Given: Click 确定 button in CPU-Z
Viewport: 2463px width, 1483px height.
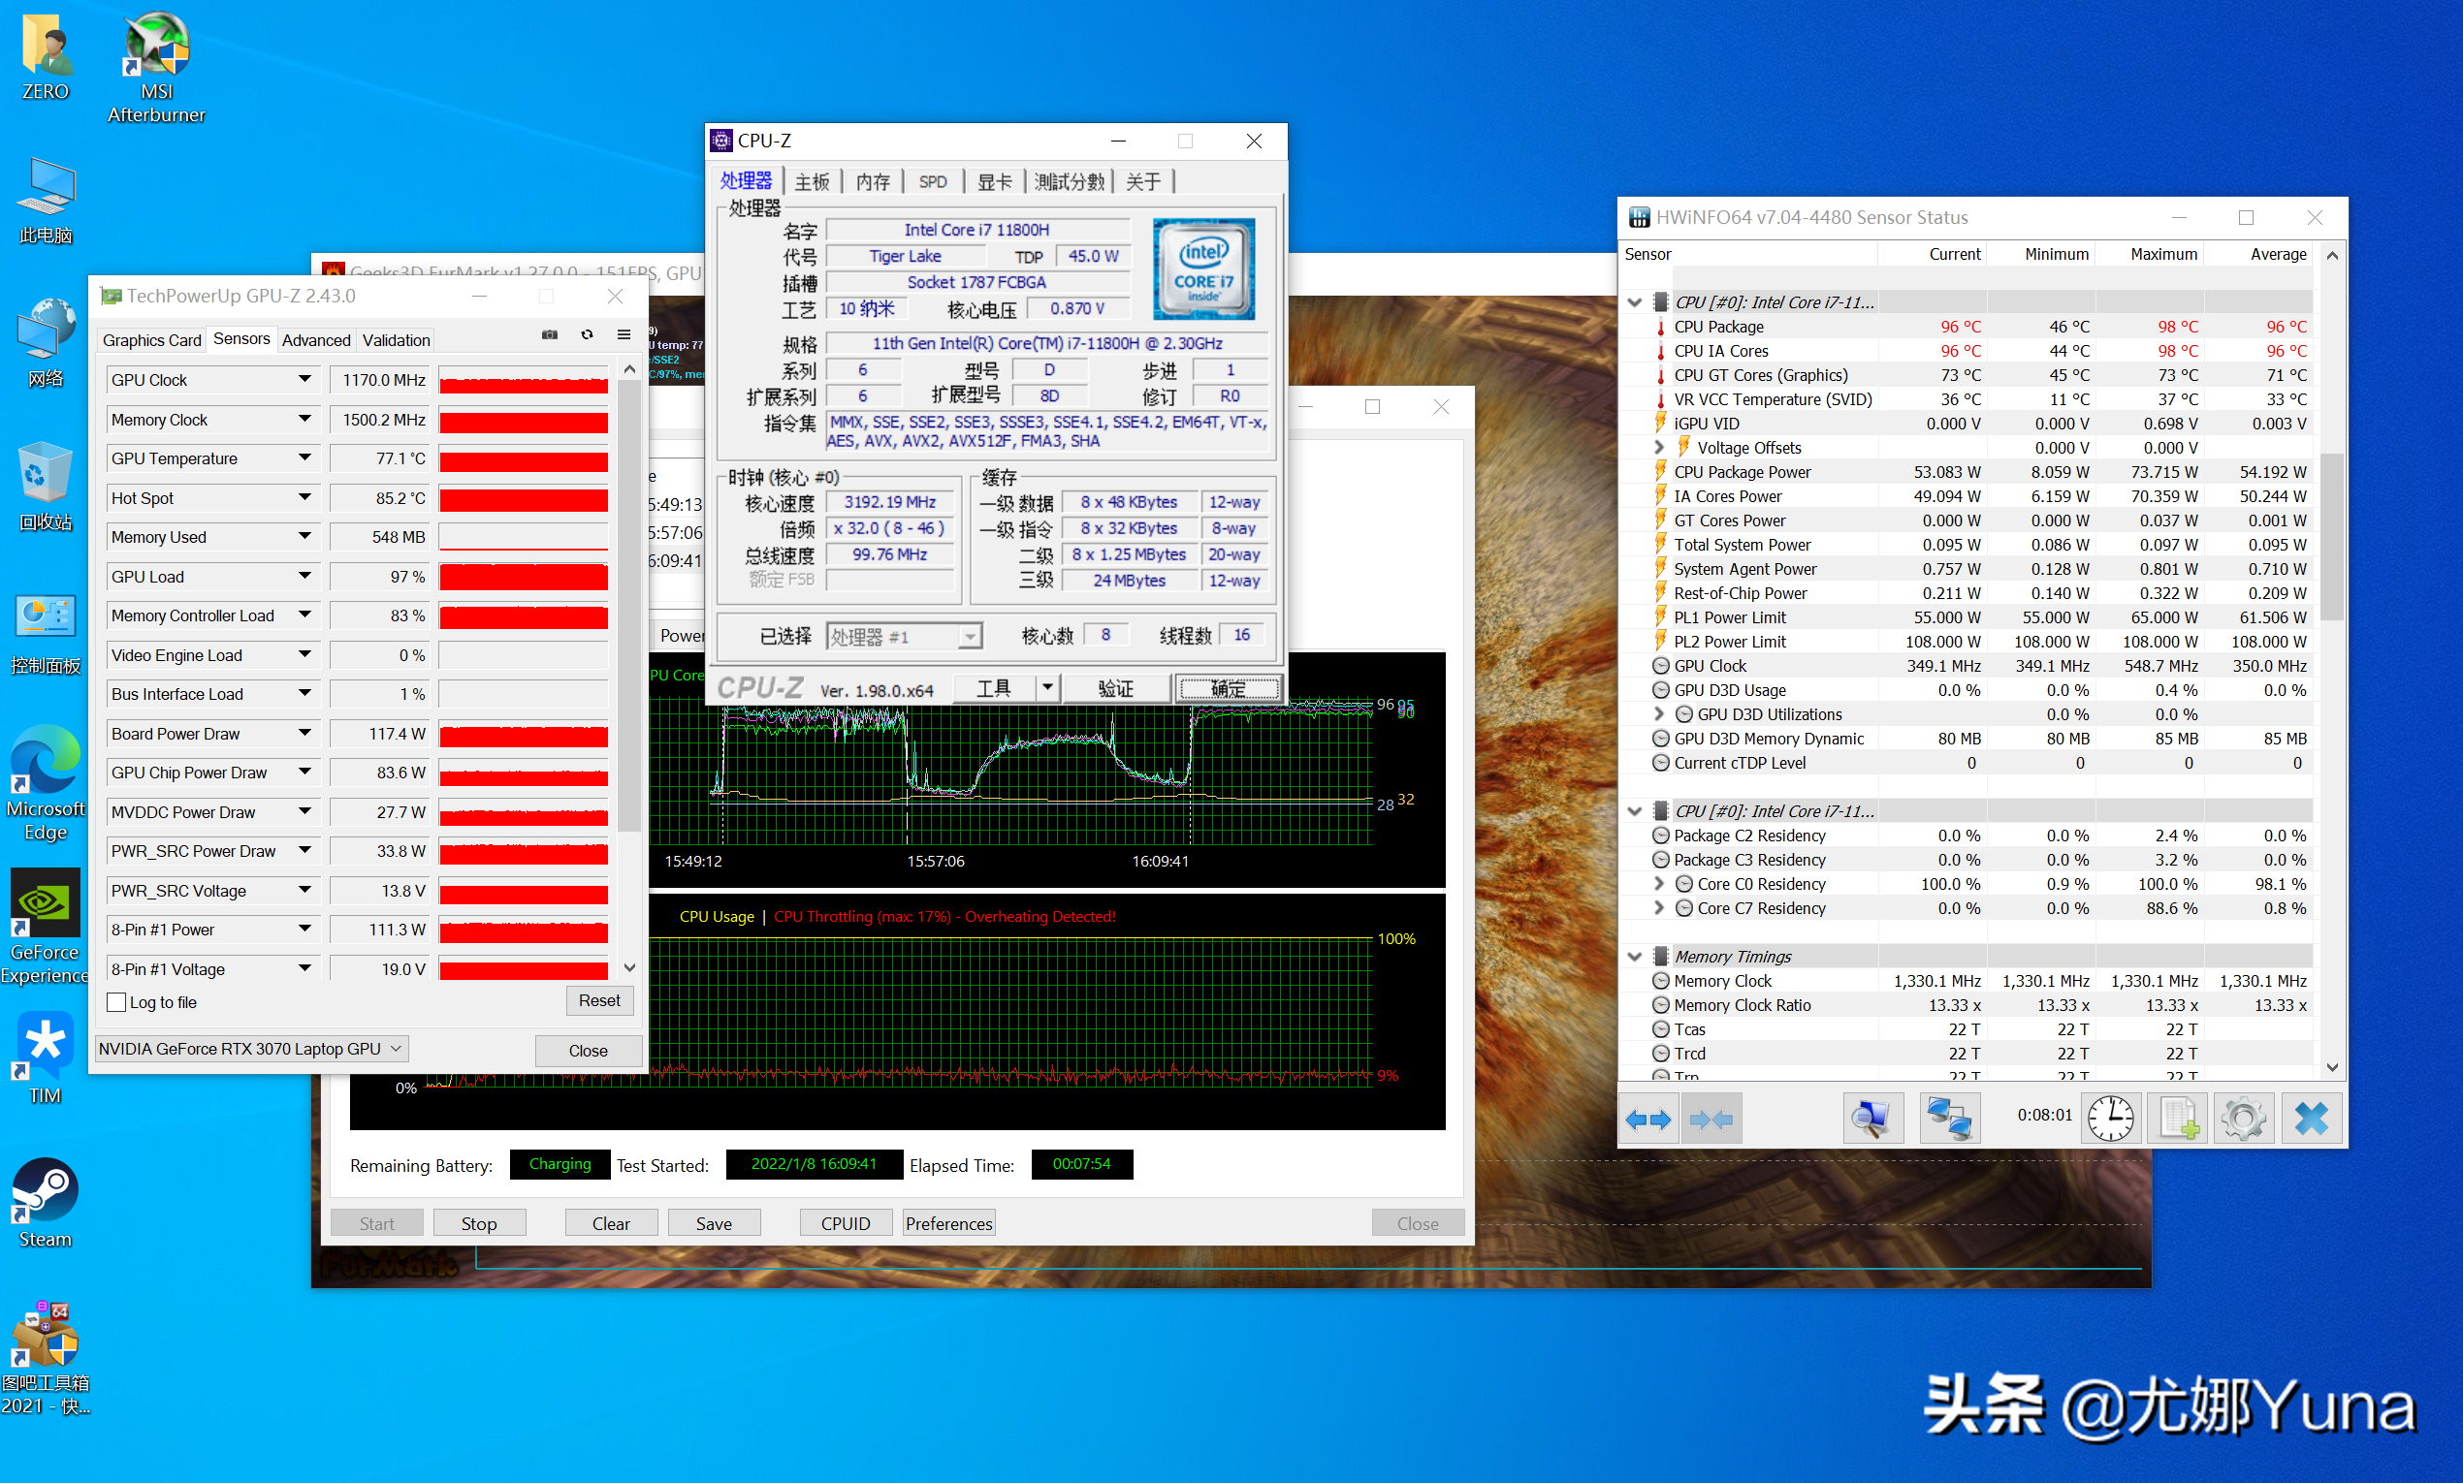Looking at the screenshot, I should click(x=1229, y=688).
